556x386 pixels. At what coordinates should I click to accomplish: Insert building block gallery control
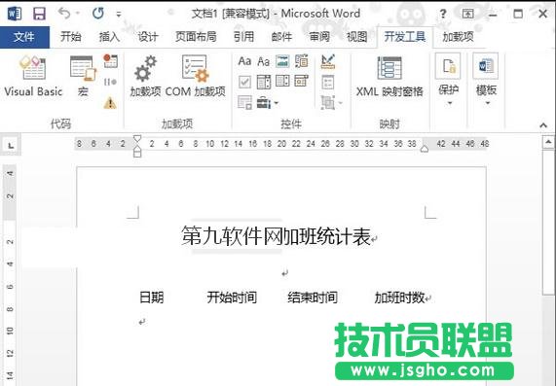tap(302, 61)
